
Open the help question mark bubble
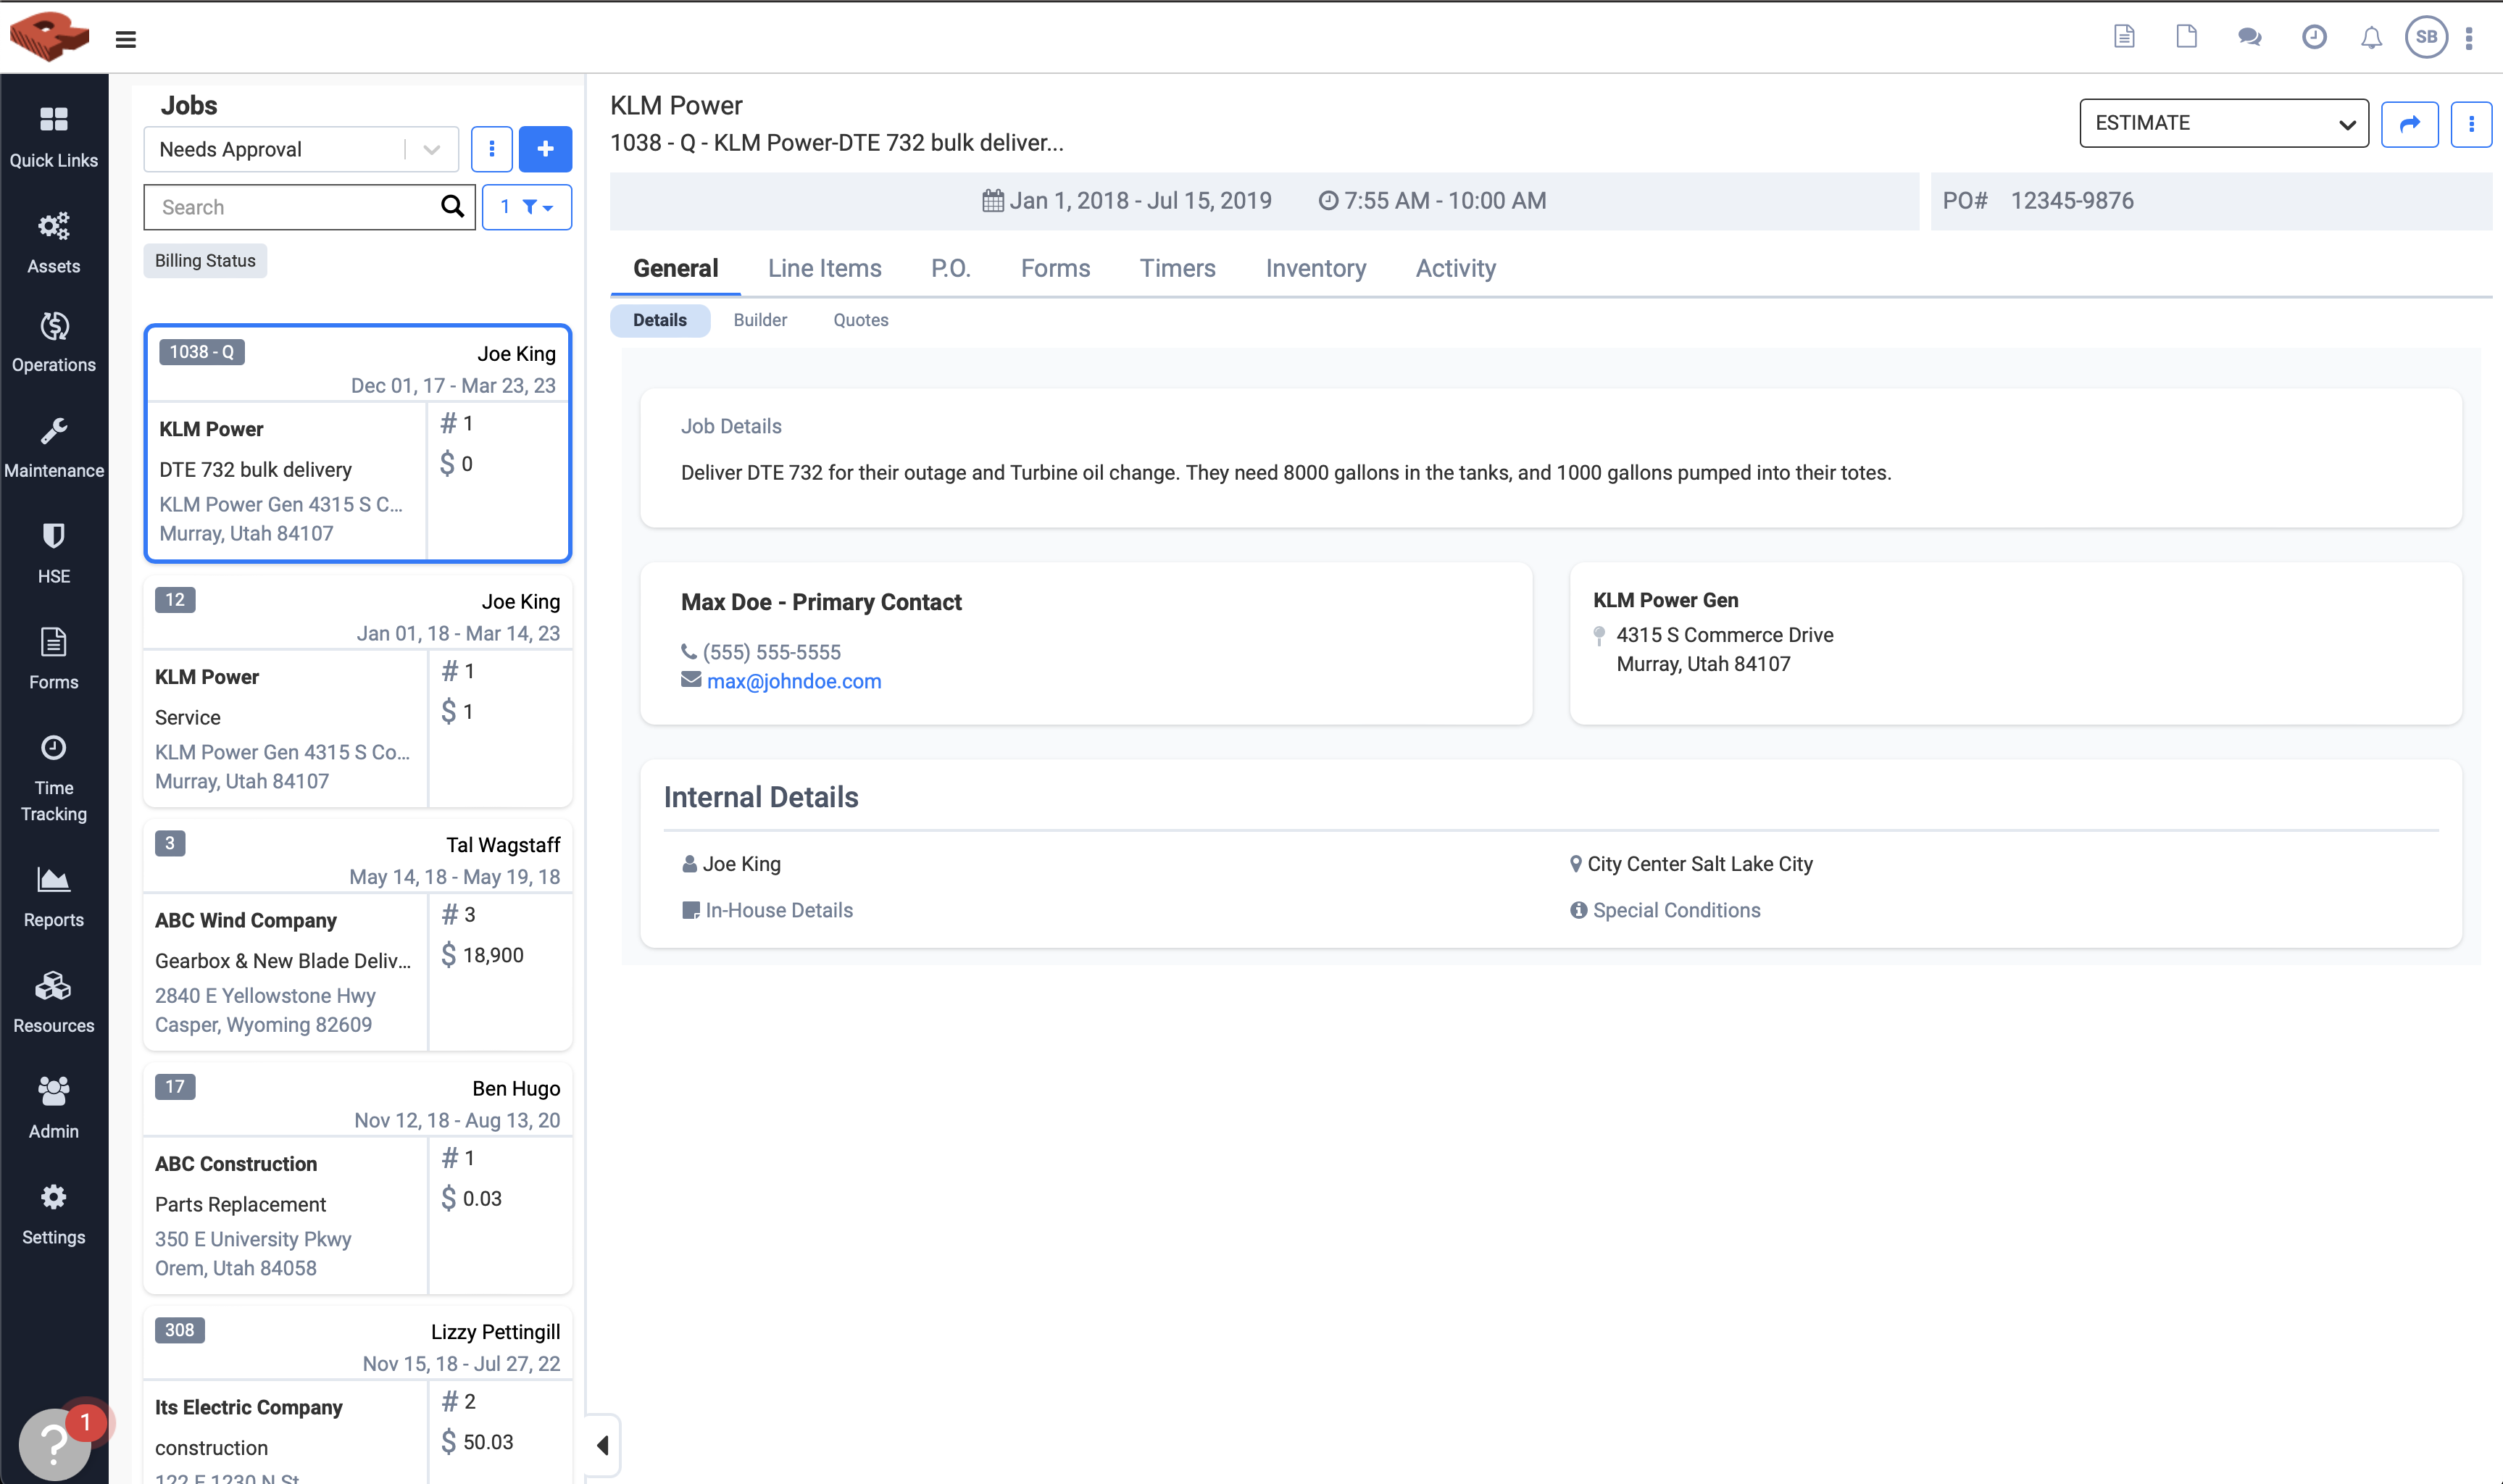[x=54, y=1443]
